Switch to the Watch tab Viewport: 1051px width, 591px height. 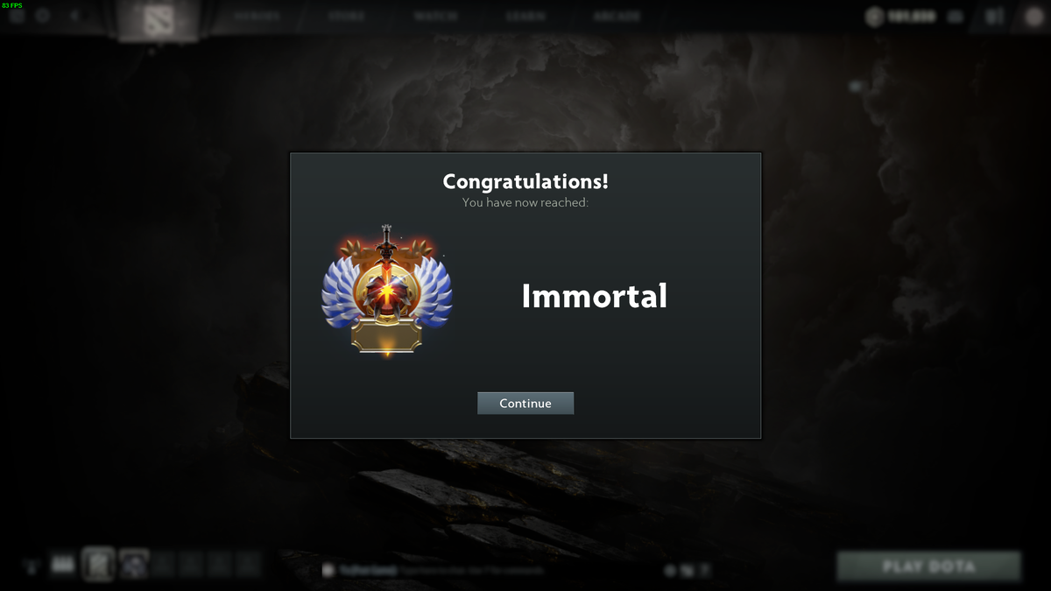click(436, 16)
